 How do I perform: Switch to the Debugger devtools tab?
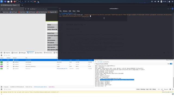pos(22,53)
